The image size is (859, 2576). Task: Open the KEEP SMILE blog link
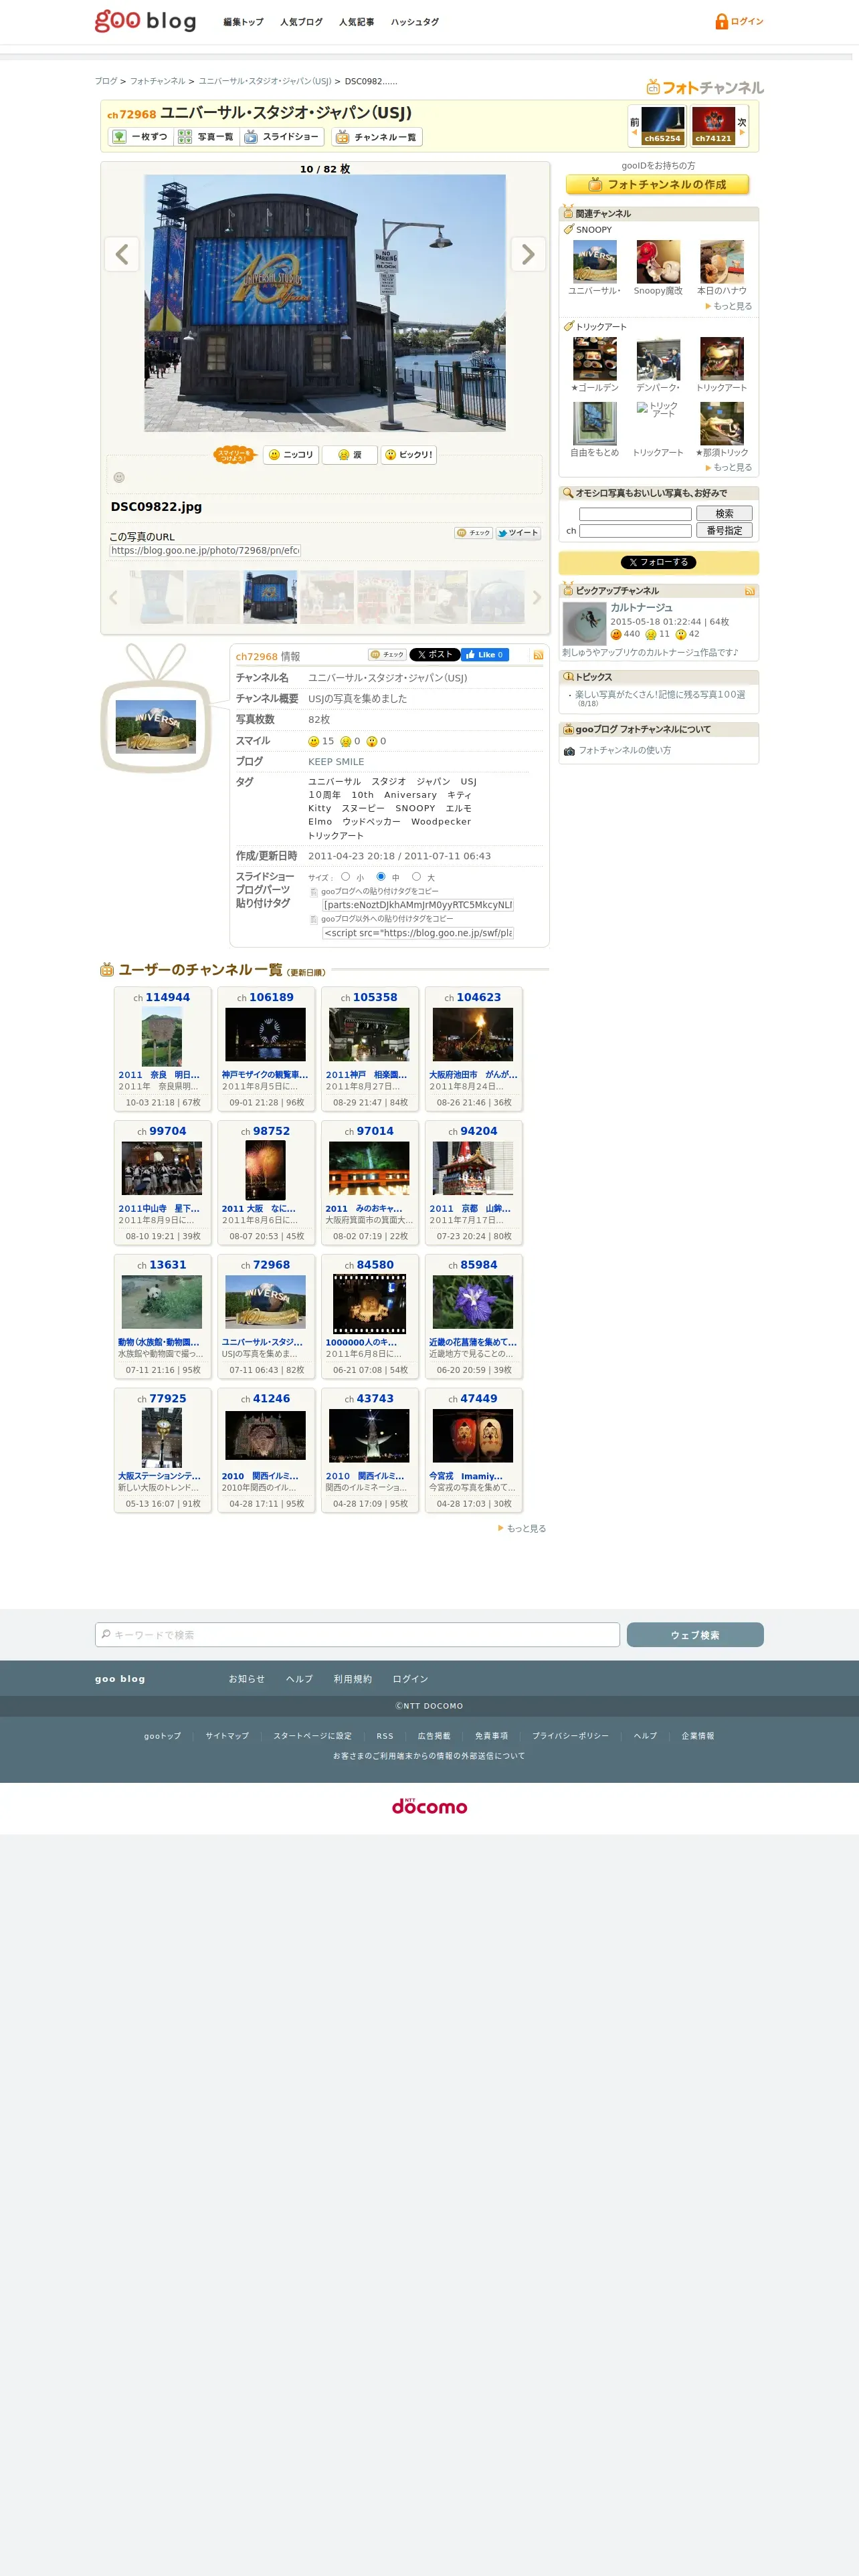(336, 762)
